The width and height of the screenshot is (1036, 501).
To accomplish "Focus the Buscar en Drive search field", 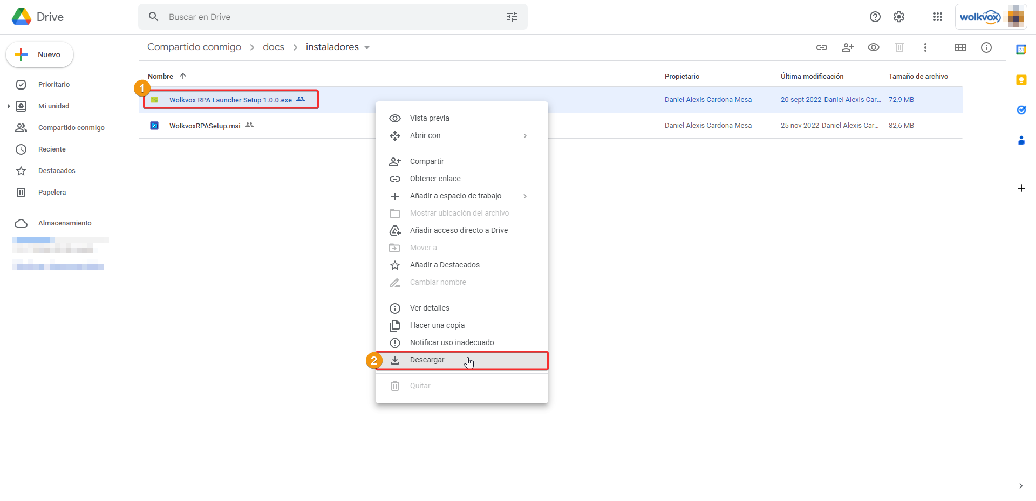I will [332, 17].
